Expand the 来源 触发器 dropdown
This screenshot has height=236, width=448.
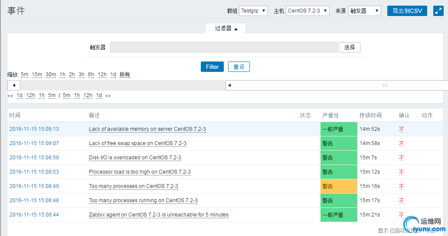(364, 11)
